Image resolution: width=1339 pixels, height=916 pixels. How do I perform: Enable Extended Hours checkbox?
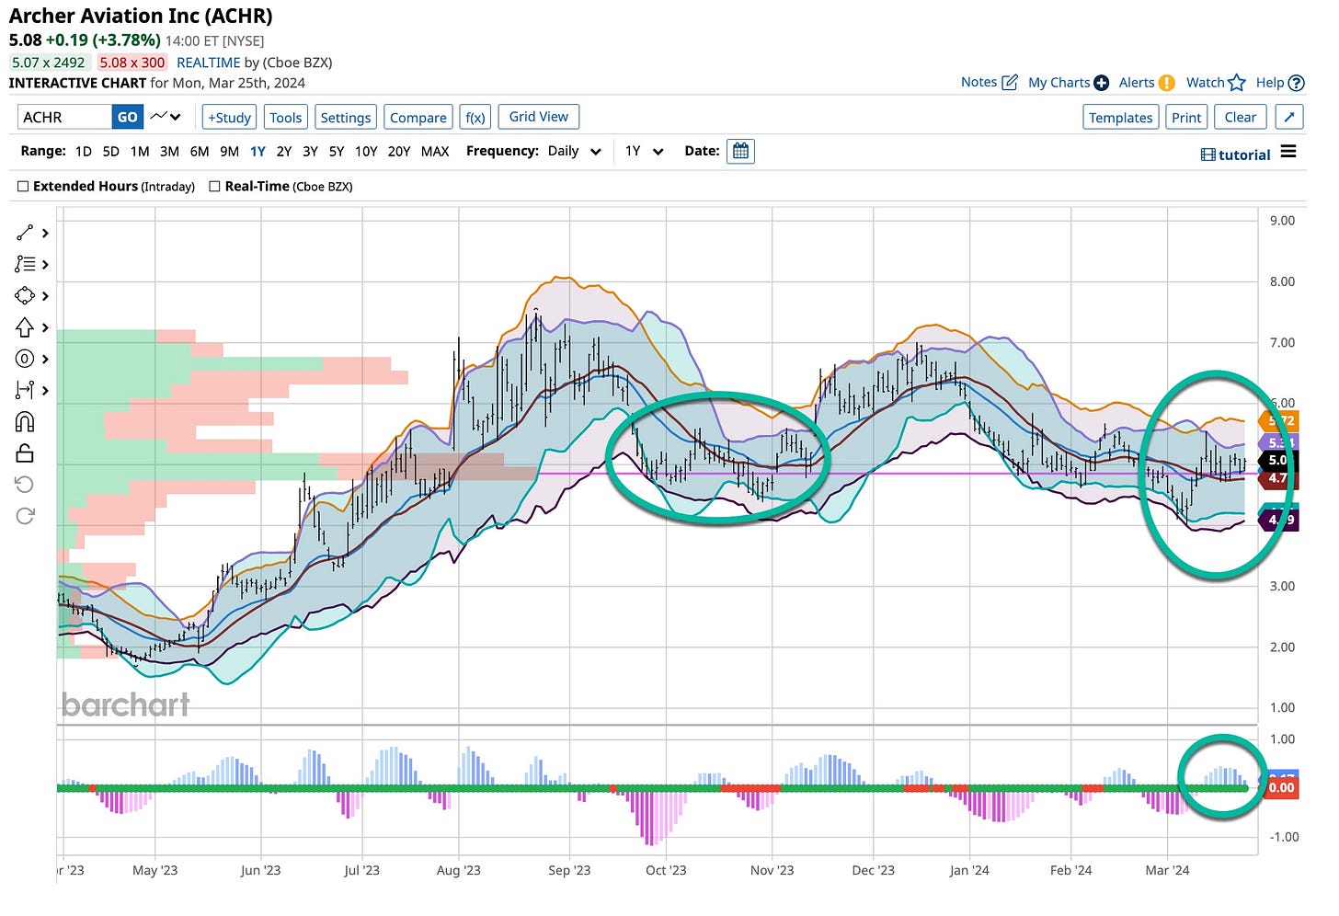(23, 186)
